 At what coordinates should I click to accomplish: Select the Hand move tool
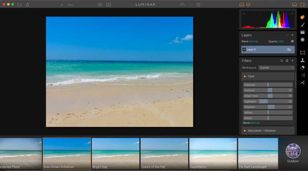(x=303, y=17)
